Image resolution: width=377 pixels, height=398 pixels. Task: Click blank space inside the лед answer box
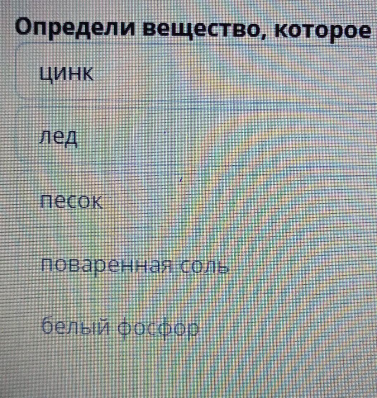click(228, 137)
